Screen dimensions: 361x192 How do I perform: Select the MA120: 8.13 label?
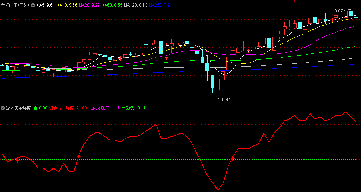pos(135,5)
